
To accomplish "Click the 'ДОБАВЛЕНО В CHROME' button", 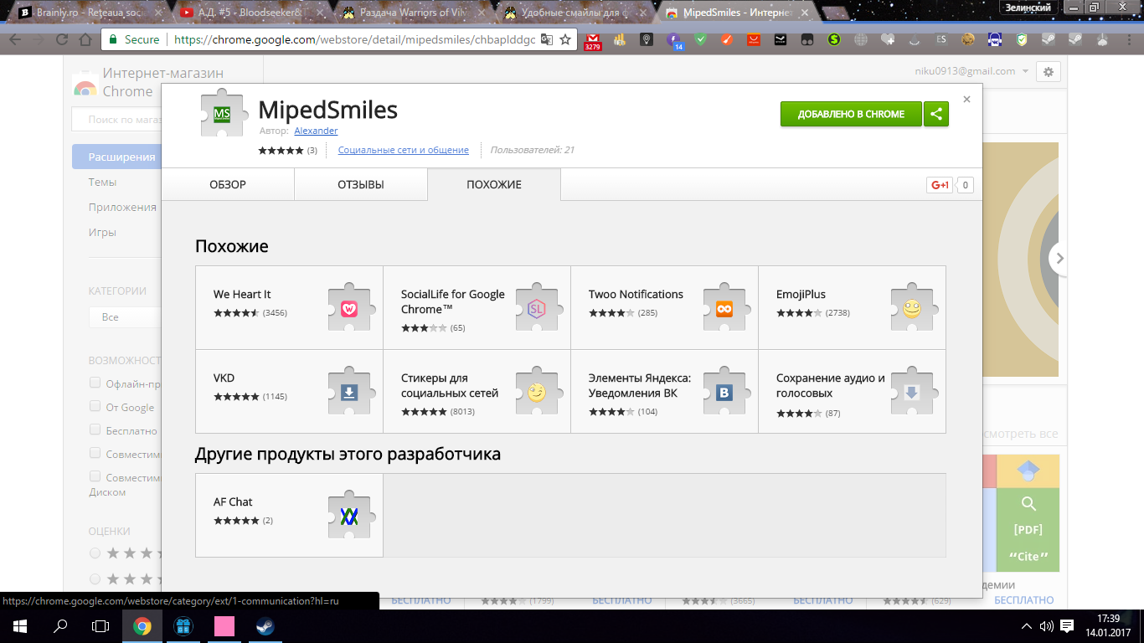I will [851, 114].
